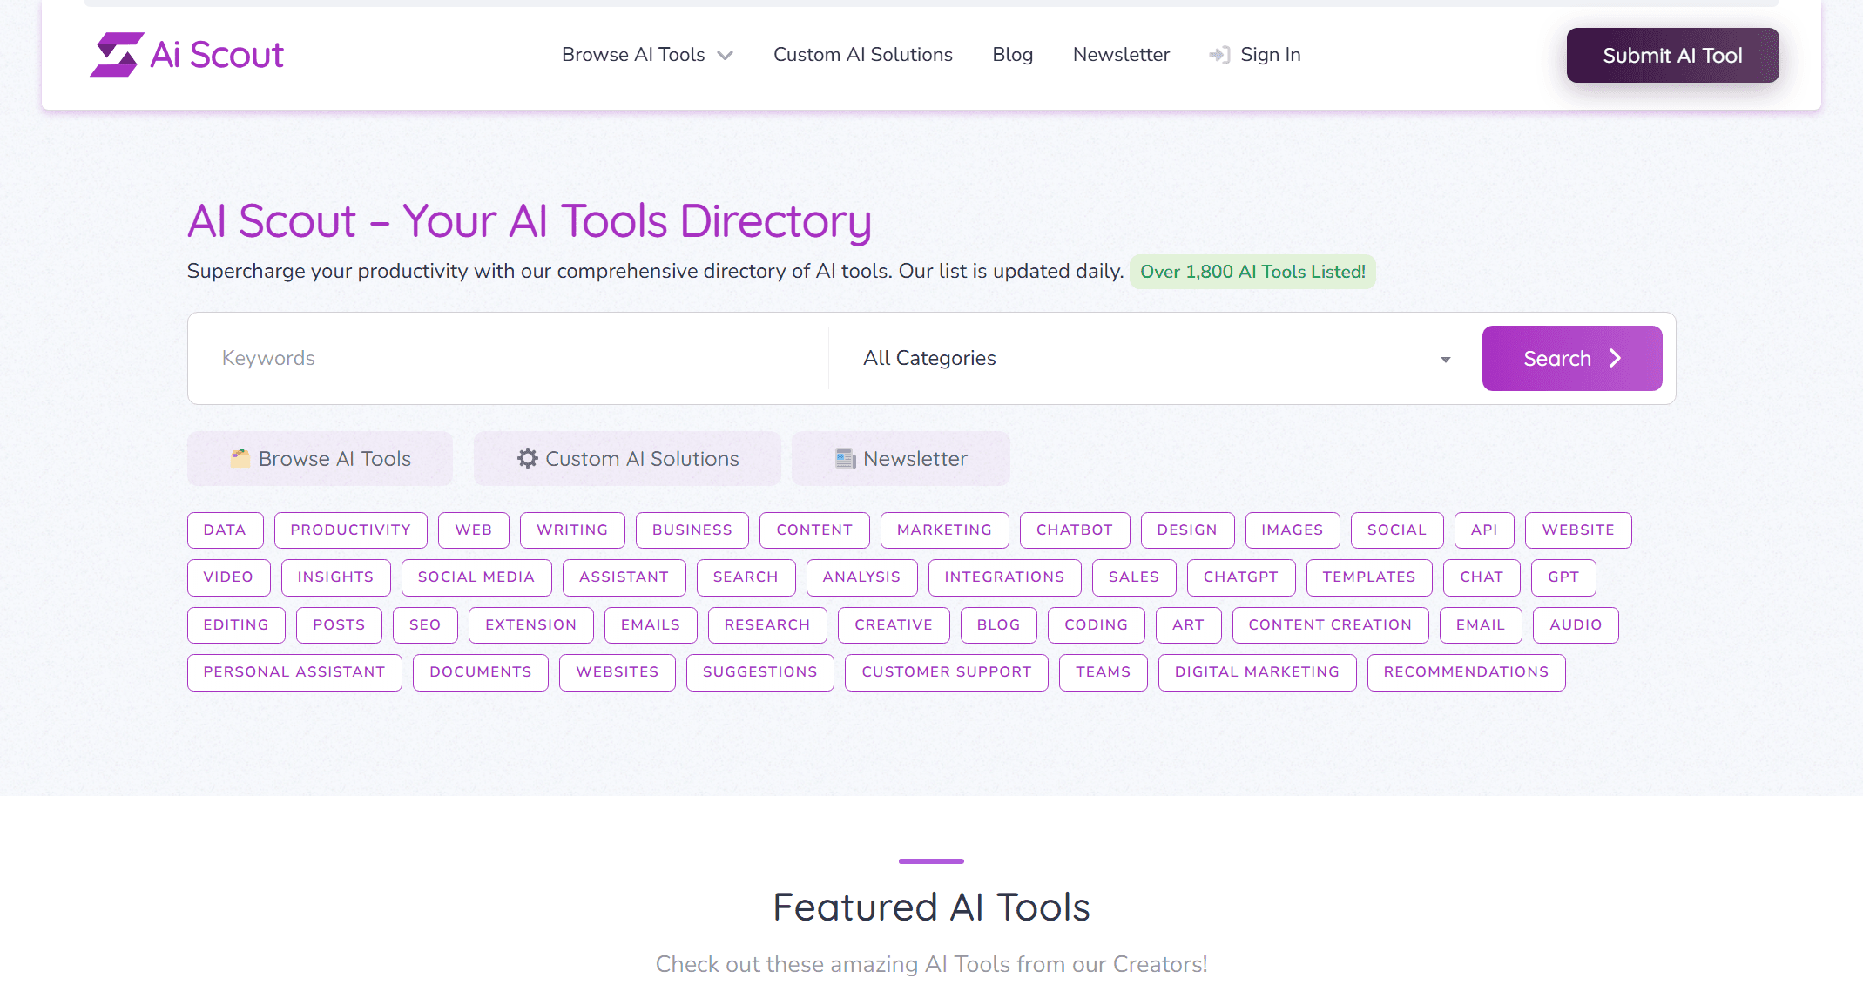Click the gear icon on Custom AI Solutions
1863x985 pixels.
(x=527, y=458)
